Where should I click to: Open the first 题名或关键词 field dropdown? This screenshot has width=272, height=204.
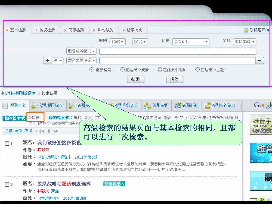tap(81, 51)
